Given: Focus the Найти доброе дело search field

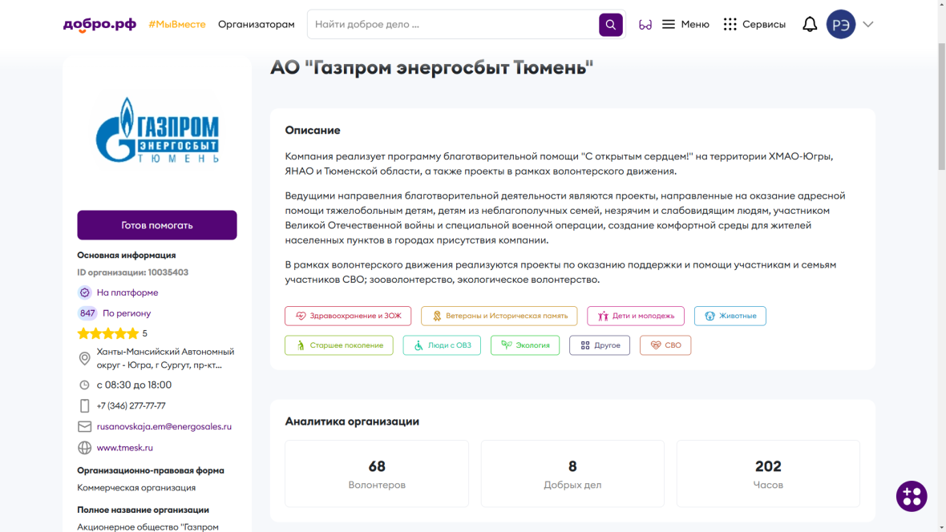Looking at the screenshot, I should [x=453, y=25].
